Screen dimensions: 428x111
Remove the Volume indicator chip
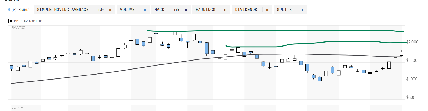click(145, 10)
